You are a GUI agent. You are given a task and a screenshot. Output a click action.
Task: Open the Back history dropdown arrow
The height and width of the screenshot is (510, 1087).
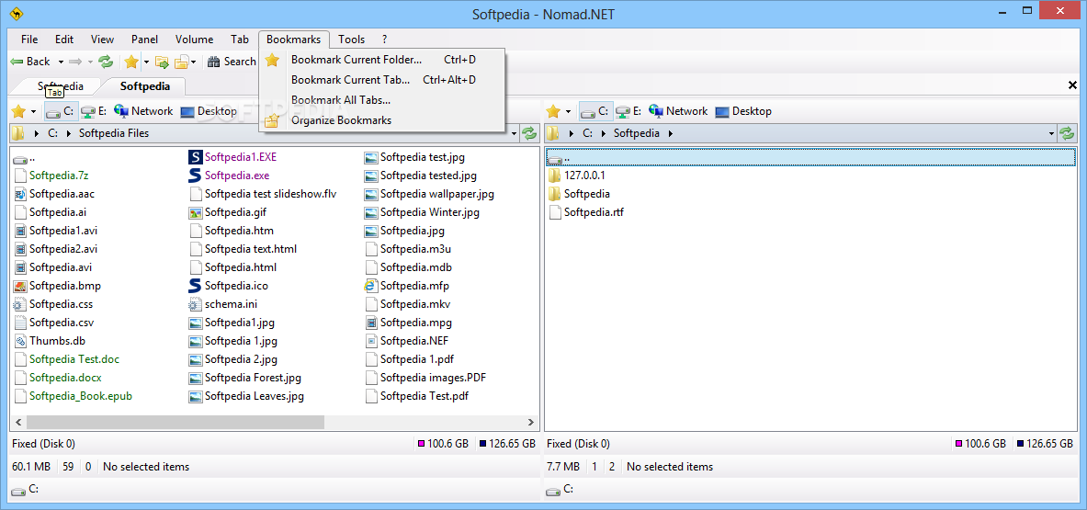(x=61, y=62)
